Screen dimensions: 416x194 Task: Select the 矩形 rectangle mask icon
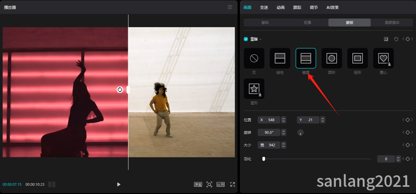point(358,58)
